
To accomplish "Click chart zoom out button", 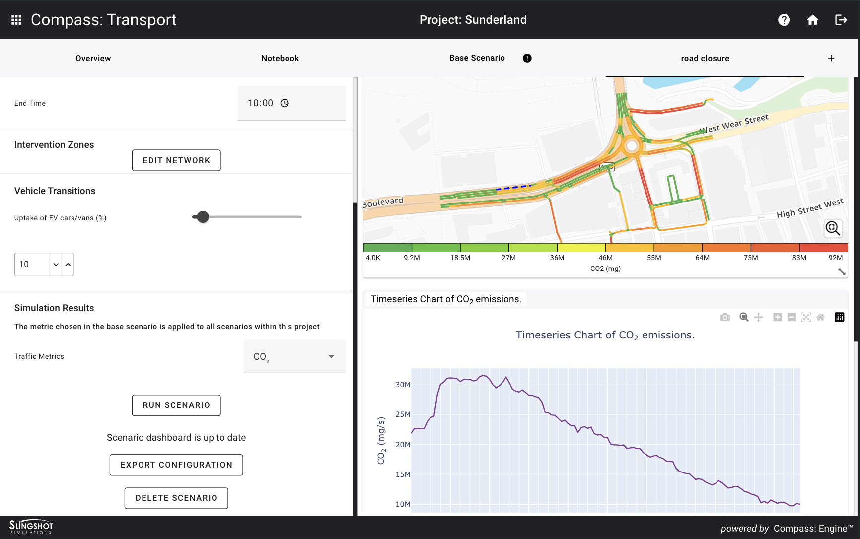I will point(792,317).
